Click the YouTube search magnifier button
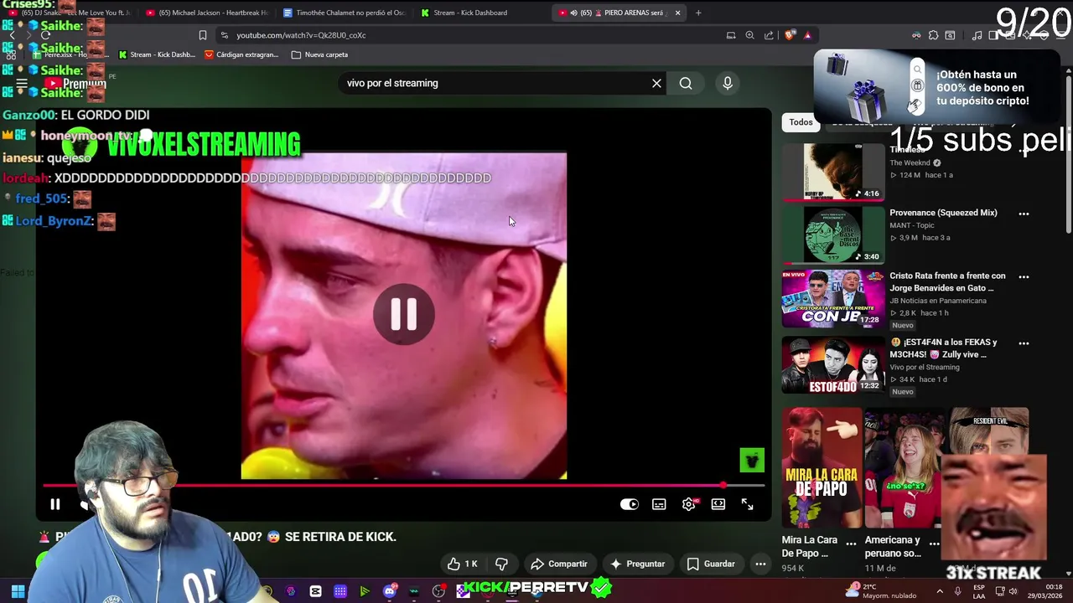Viewport: 1073px width, 603px height. pyautogui.click(x=686, y=83)
